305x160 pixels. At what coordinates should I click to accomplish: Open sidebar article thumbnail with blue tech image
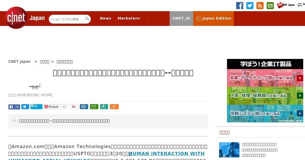coord(229,150)
